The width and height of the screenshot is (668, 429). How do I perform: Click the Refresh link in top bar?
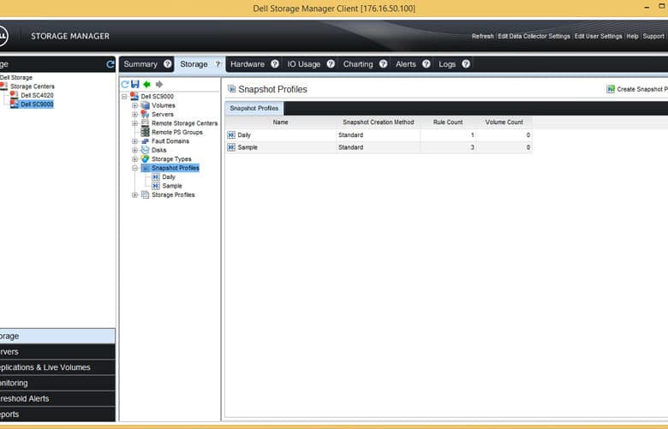click(483, 36)
